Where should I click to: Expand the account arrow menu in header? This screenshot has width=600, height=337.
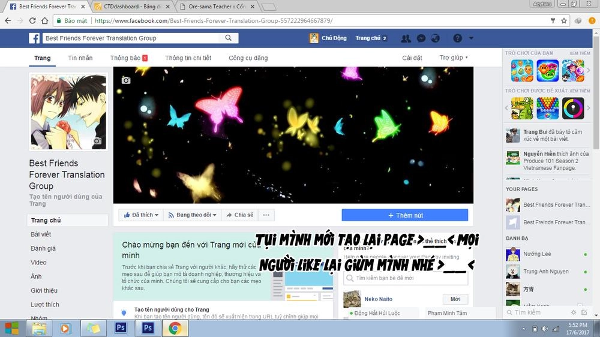click(471, 38)
